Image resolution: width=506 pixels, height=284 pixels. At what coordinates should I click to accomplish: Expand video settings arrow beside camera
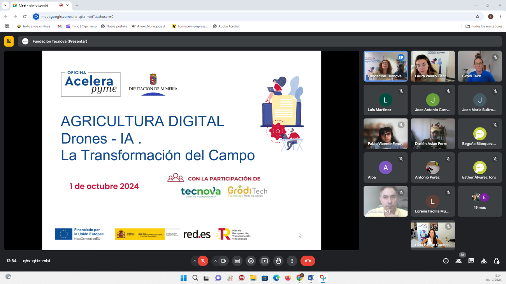click(x=215, y=261)
